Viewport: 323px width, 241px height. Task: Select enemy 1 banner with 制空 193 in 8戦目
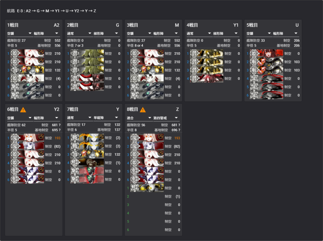pos(147,138)
